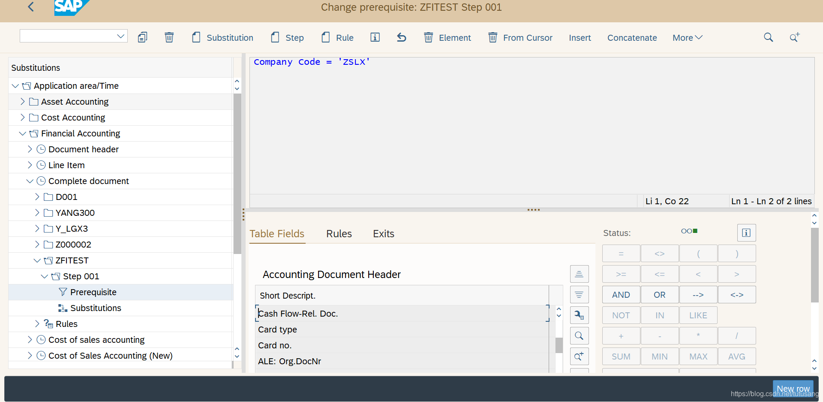Collapse Application area/Time node

point(15,86)
